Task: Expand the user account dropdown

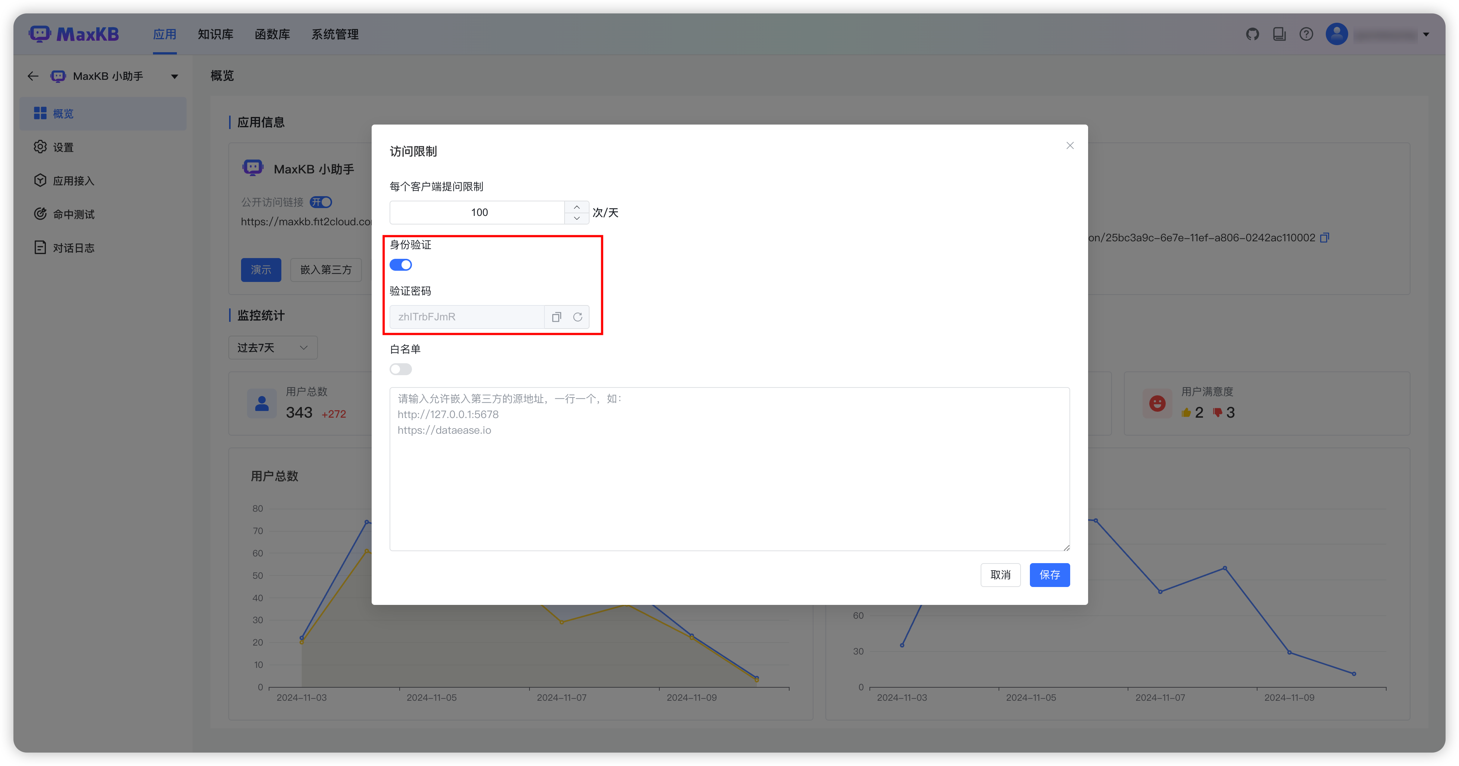Action: coord(1426,34)
